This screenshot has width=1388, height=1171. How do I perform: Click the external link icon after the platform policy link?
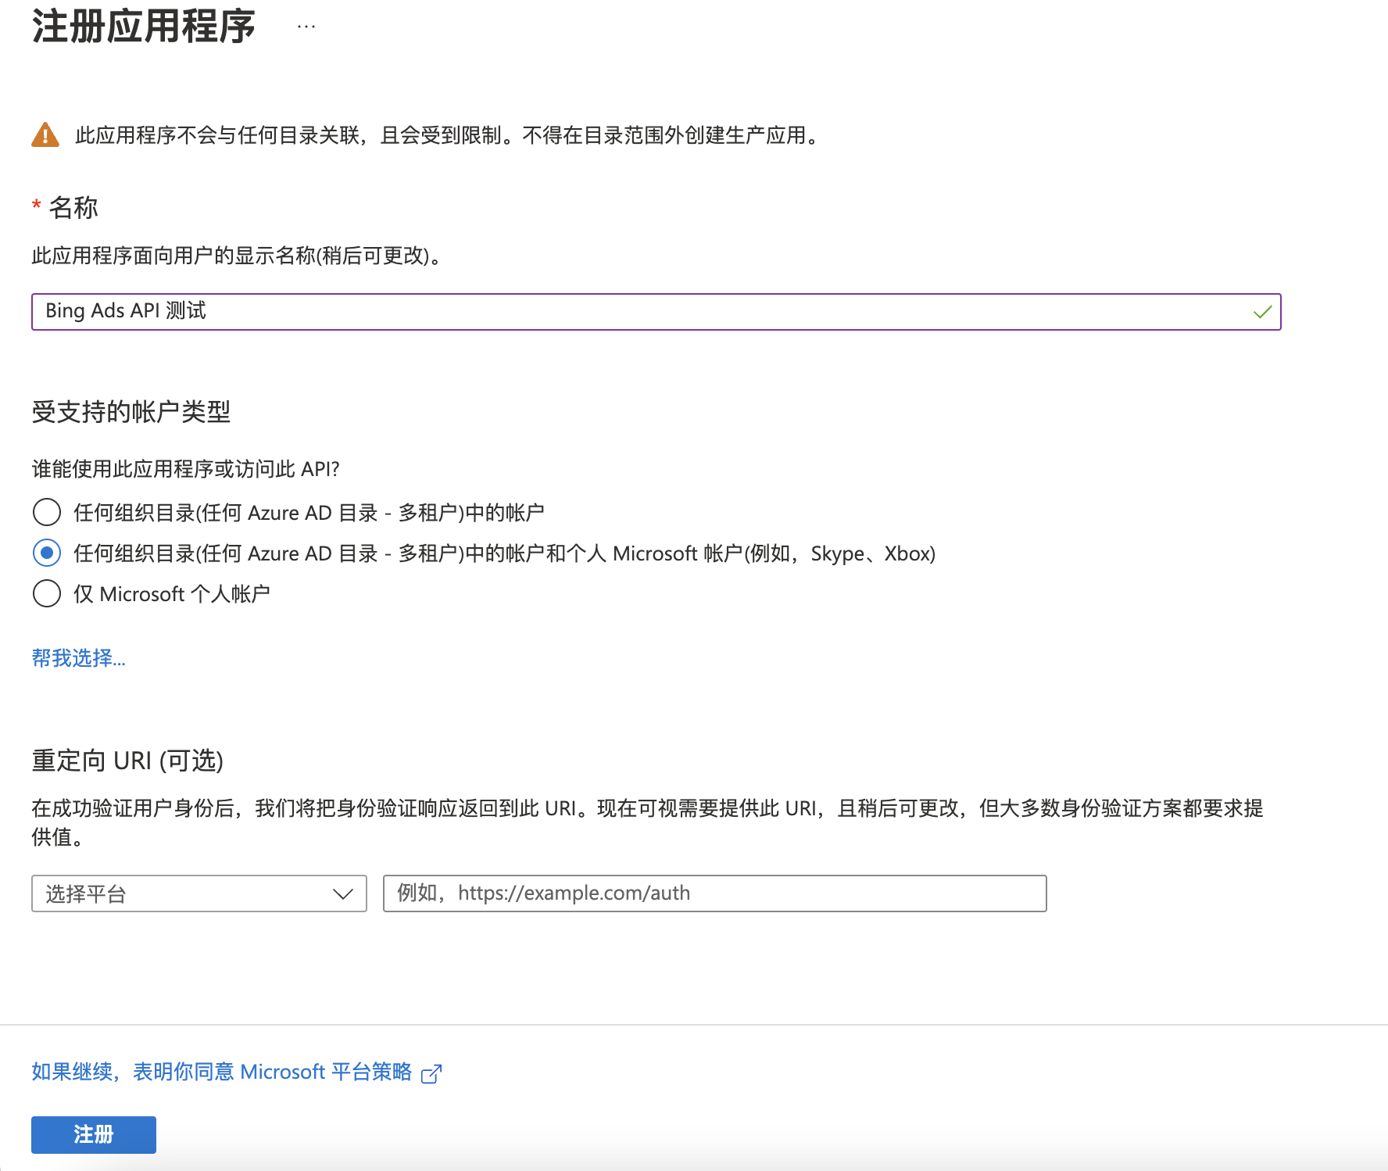tap(431, 1073)
